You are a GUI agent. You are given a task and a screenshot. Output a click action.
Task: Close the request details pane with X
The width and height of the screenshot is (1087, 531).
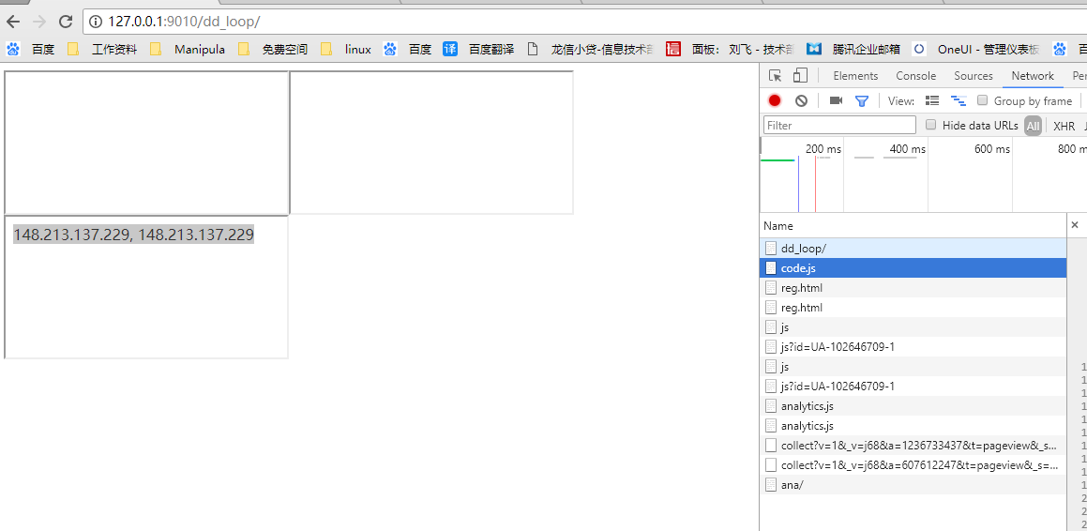[x=1075, y=225]
